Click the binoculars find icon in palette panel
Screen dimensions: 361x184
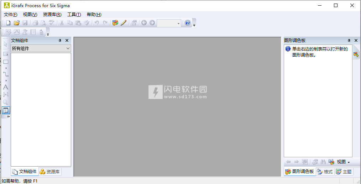pyautogui.click(x=323, y=162)
